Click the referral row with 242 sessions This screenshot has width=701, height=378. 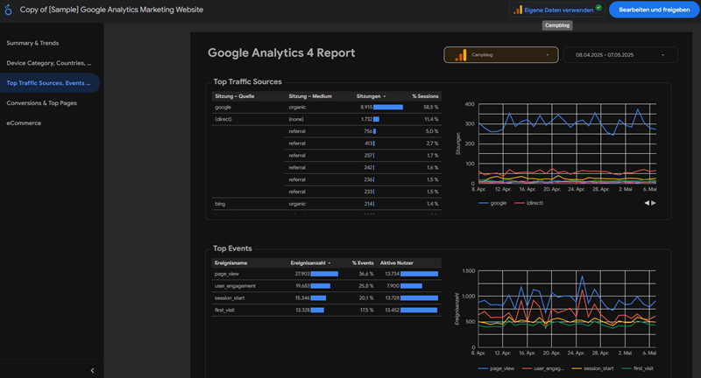[363, 167]
